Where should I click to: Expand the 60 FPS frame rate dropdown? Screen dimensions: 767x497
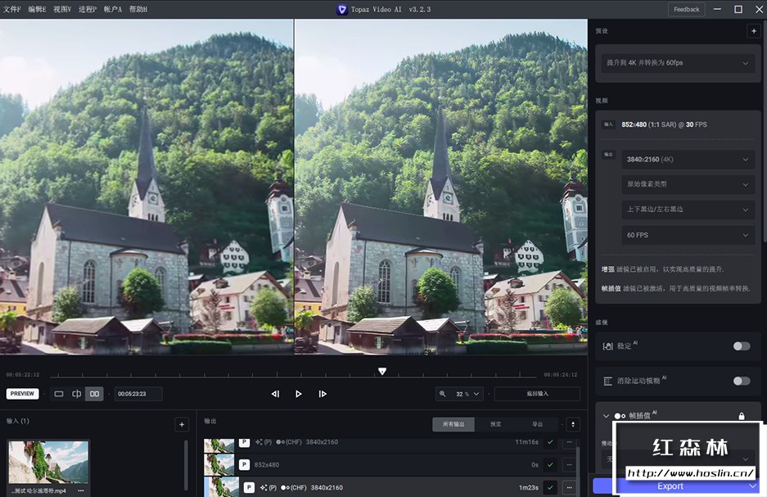pyautogui.click(x=686, y=235)
